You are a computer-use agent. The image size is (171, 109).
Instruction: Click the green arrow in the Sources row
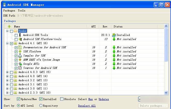pos(114,68)
